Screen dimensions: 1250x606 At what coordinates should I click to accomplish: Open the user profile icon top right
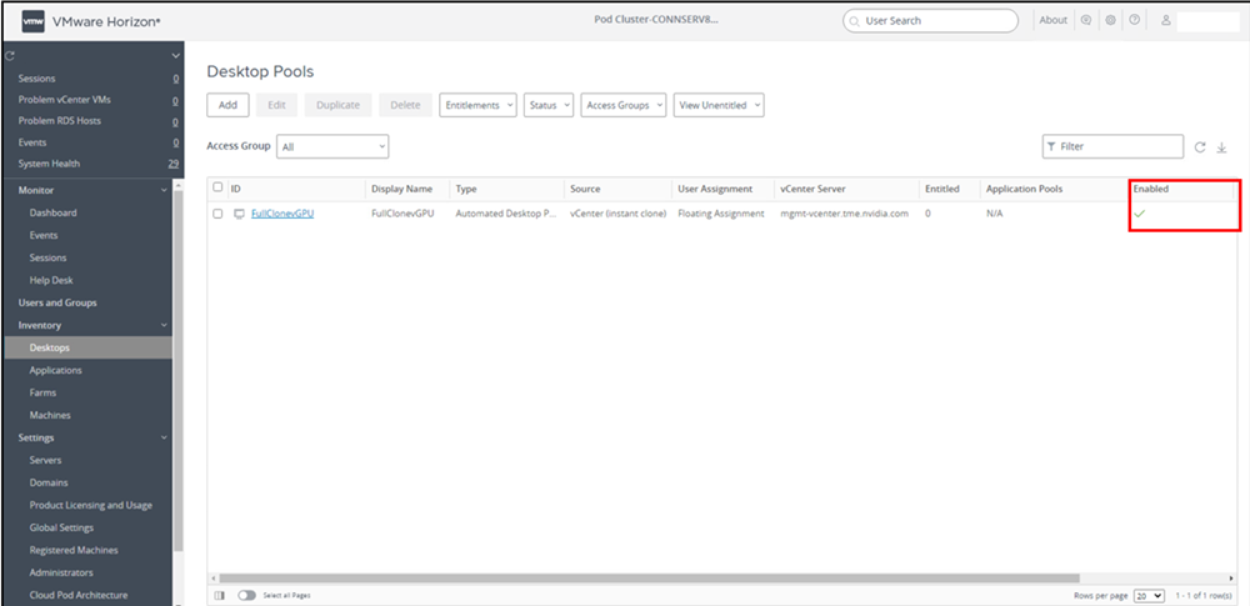pos(1166,19)
